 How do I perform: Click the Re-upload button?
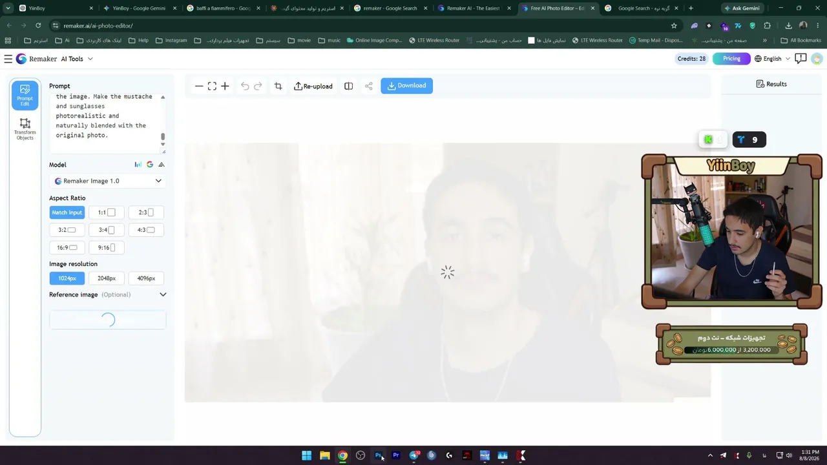313,86
